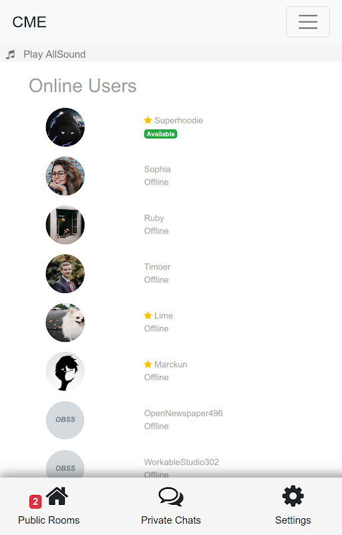The width and height of the screenshot is (342, 535).
Task: Open the OpenNewspaper496 user entry
Action: [x=183, y=420]
